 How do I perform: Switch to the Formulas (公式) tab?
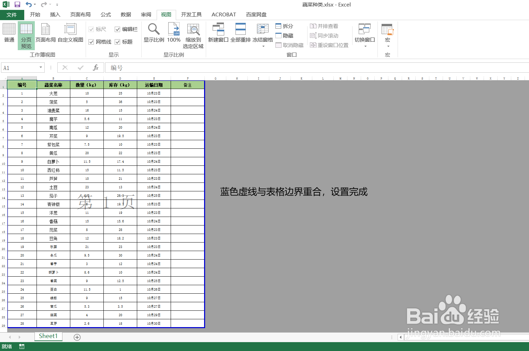[106, 15]
